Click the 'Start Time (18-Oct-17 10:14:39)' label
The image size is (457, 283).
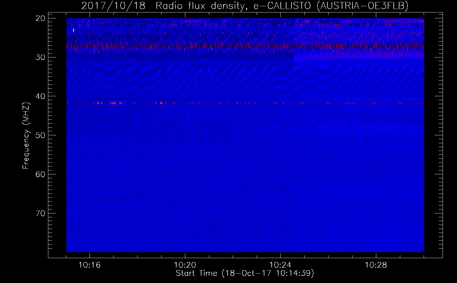245,273
